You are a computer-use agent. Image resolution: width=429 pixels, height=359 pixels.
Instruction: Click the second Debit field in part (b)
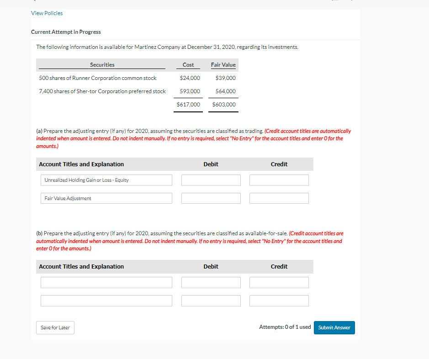pyautogui.click(x=211, y=301)
